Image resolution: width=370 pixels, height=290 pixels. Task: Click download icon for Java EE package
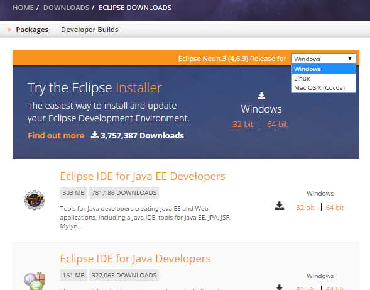pyautogui.click(x=279, y=206)
